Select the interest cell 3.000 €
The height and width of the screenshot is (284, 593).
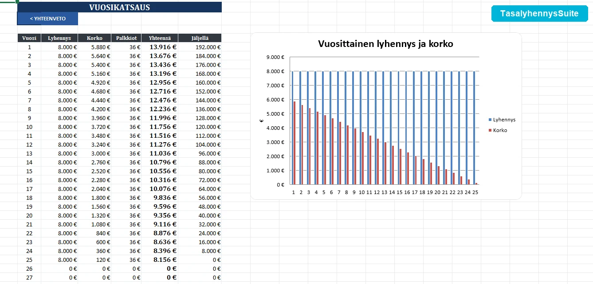pos(94,153)
